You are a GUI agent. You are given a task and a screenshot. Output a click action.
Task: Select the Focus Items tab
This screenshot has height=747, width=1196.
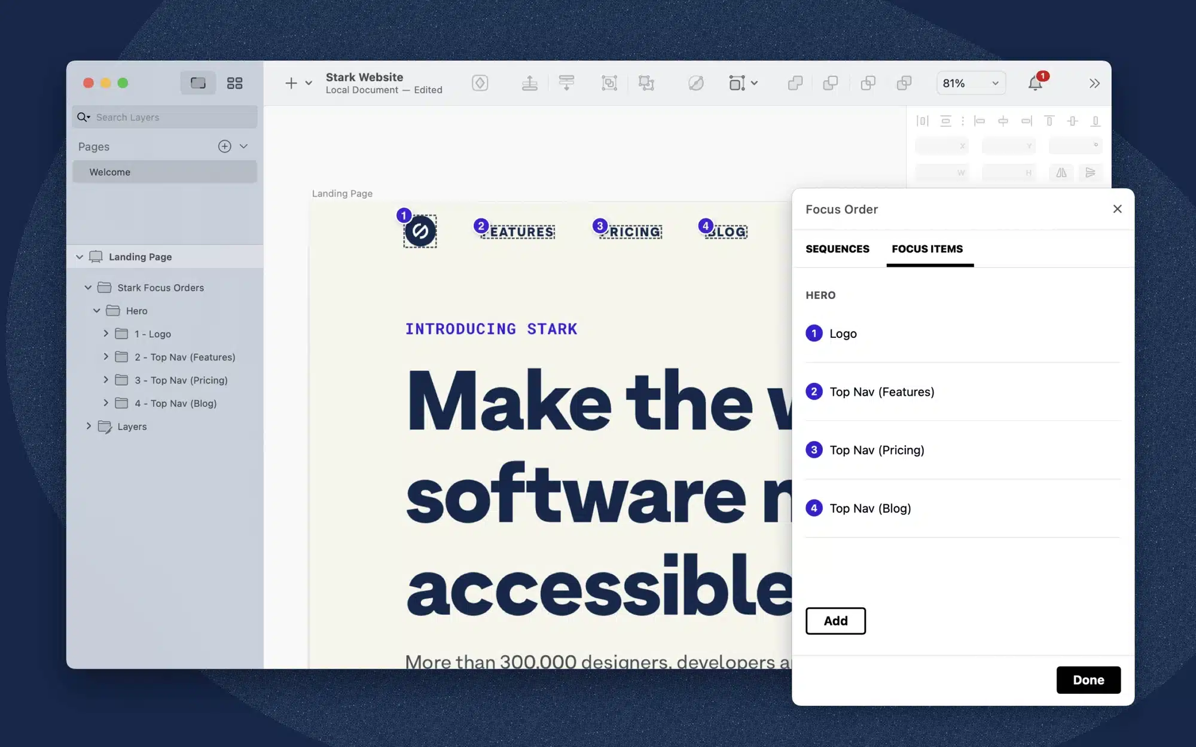click(927, 249)
